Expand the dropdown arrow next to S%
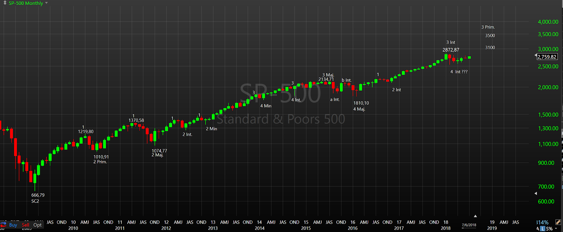Screen dimensions: 563x232 pyautogui.click(x=556, y=229)
